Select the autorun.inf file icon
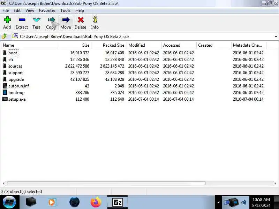Image resolution: width=279 pixels, height=209 pixels. click(x=5, y=86)
